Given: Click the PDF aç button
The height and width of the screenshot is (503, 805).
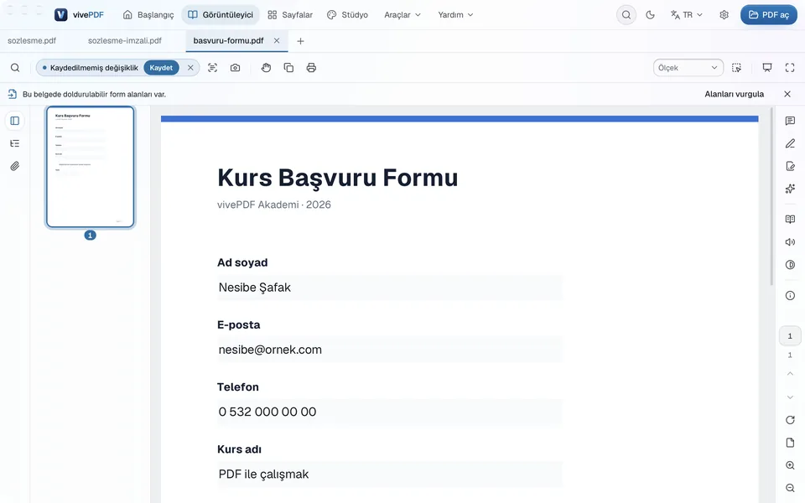Looking at the screenshot, I should 769,15.
